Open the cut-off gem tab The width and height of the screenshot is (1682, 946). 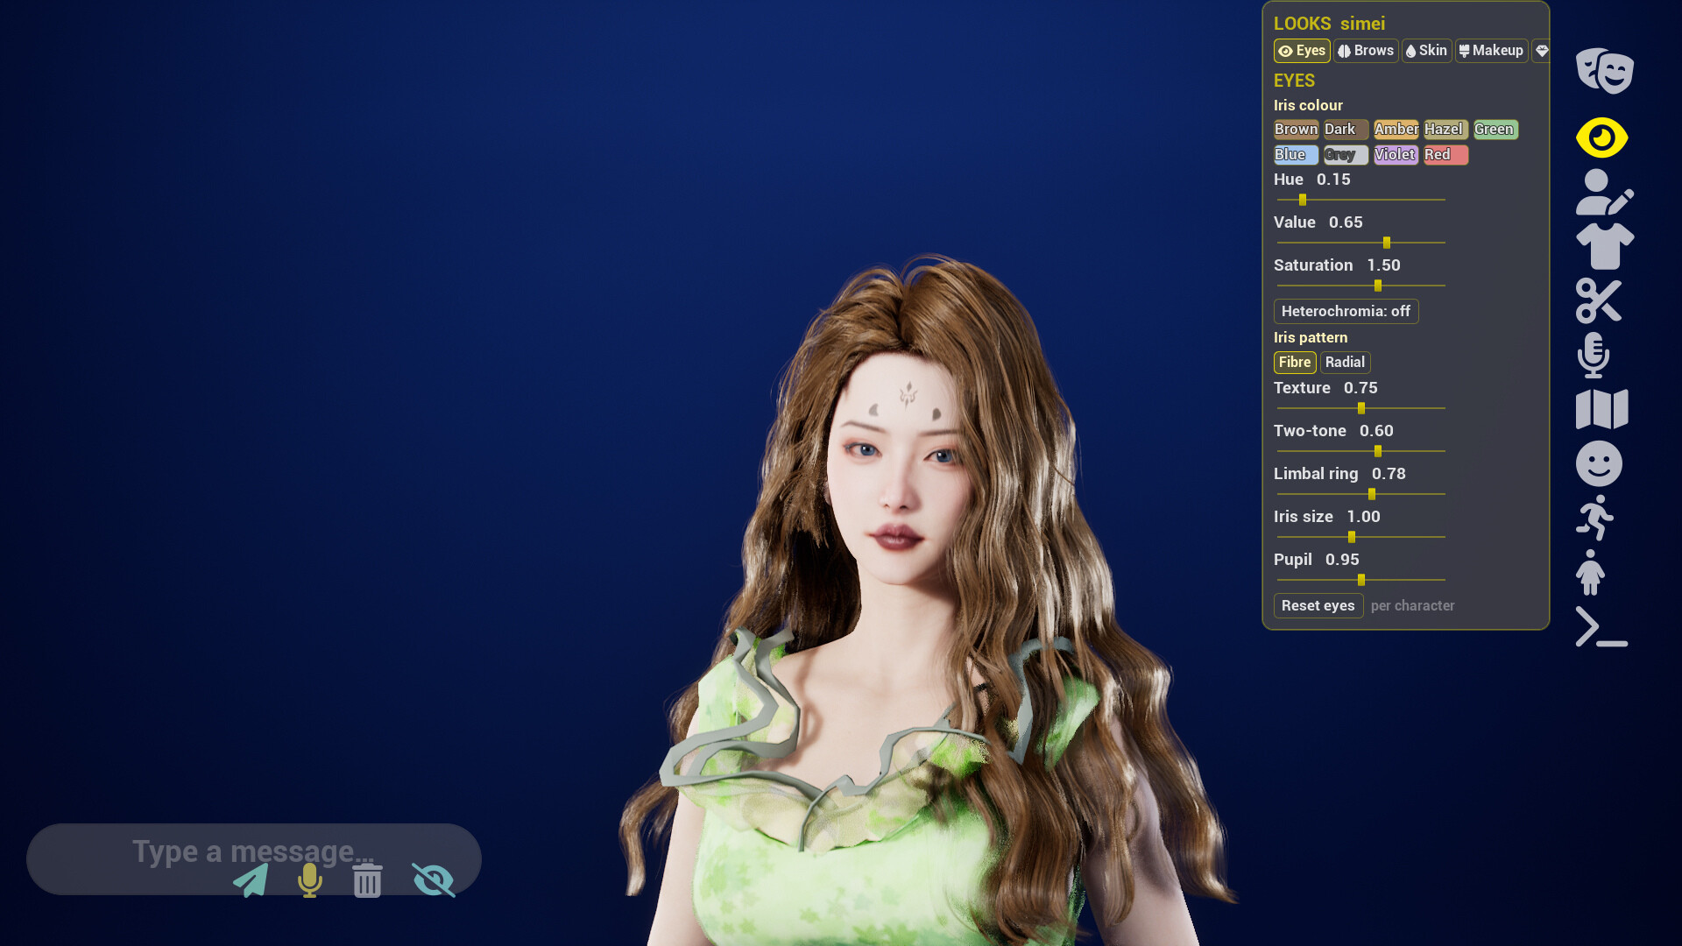tap(1541, 51)
